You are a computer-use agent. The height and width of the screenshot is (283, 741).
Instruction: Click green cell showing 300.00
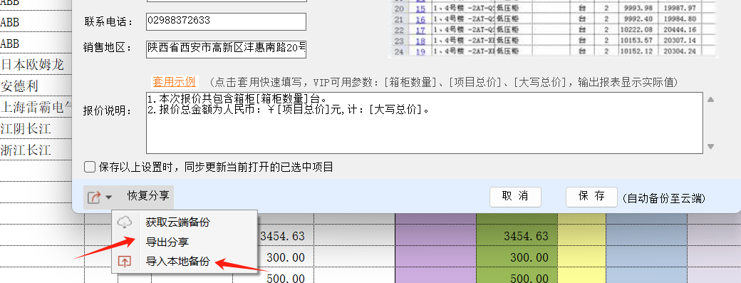pyautogui.click(x=517, y=257)
